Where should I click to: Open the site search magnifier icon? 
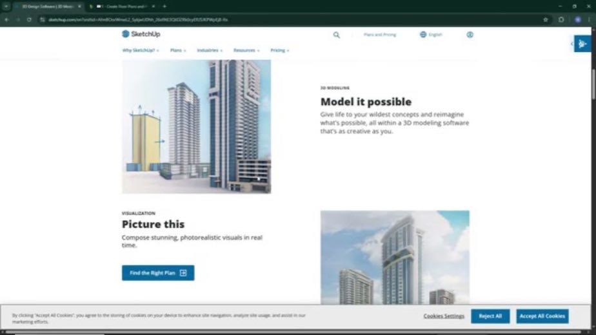pos(337,35)
